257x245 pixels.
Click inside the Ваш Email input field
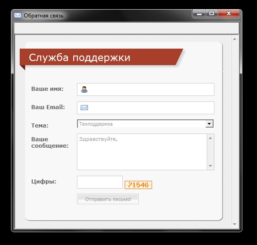(146, 108)
